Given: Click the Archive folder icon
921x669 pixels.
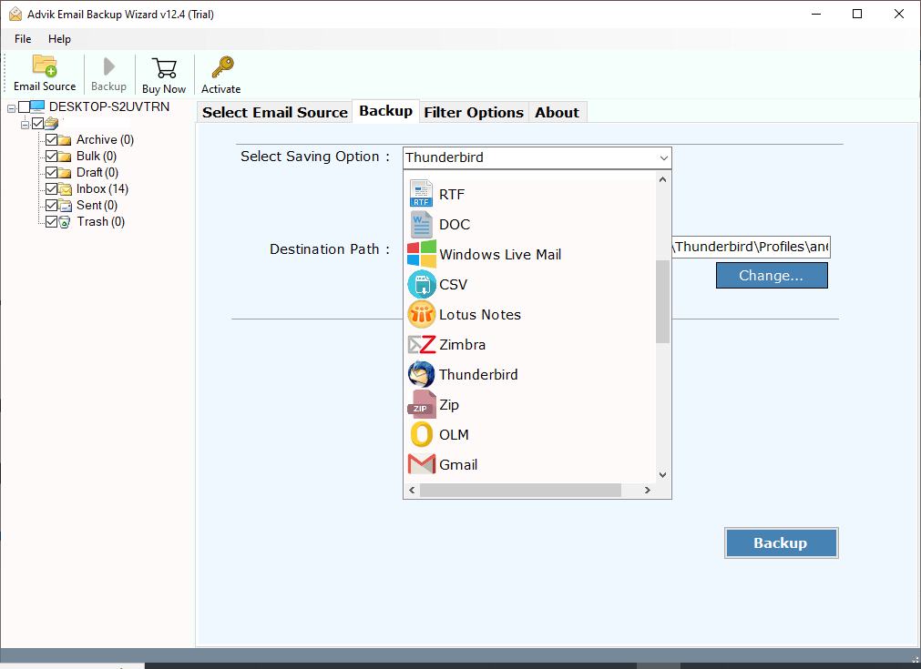Looking at the screenshot, I should click(x=65, y=139).
